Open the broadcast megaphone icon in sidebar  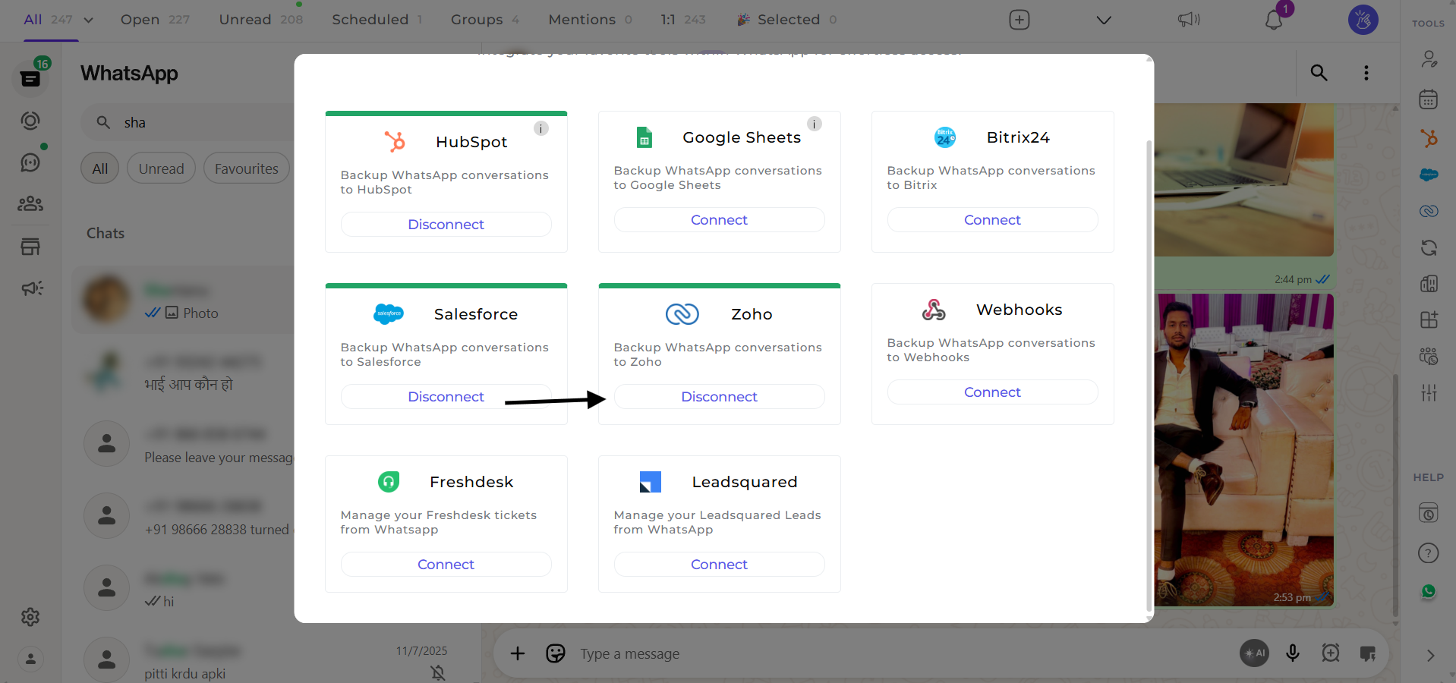tap(32, 288)
